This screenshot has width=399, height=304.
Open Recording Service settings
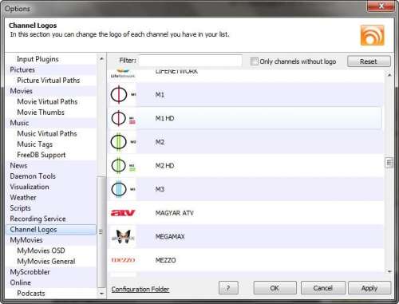click(x=38, y=219)
